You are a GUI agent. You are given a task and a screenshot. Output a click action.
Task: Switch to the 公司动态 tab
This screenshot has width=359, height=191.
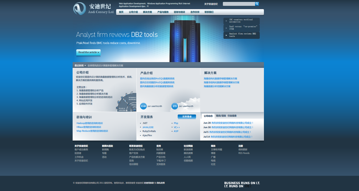(x=208, y=116)
